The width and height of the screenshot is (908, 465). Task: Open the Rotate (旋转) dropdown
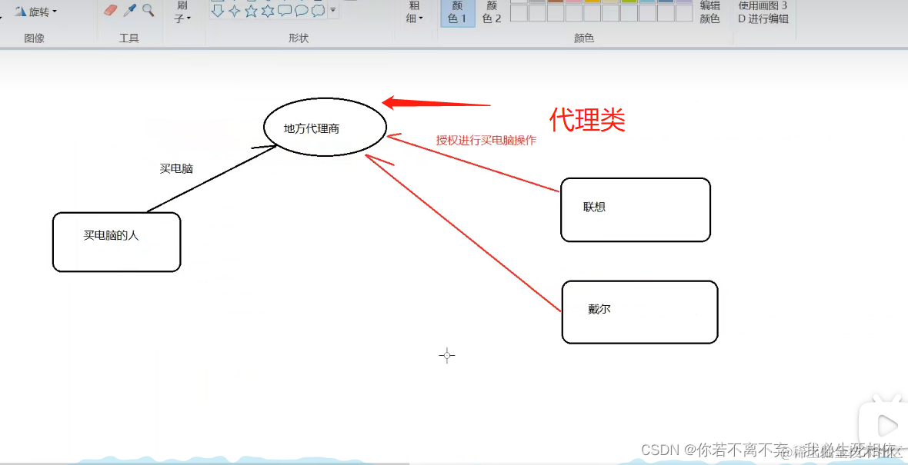(x=35, y=11)
